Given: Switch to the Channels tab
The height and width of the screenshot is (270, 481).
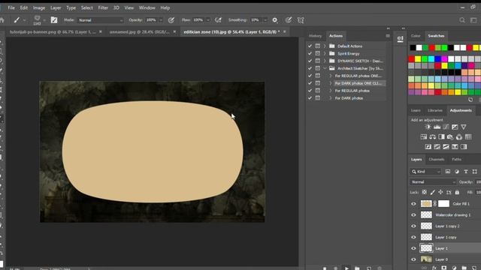Looking at the screenshot, I should 436,160.
